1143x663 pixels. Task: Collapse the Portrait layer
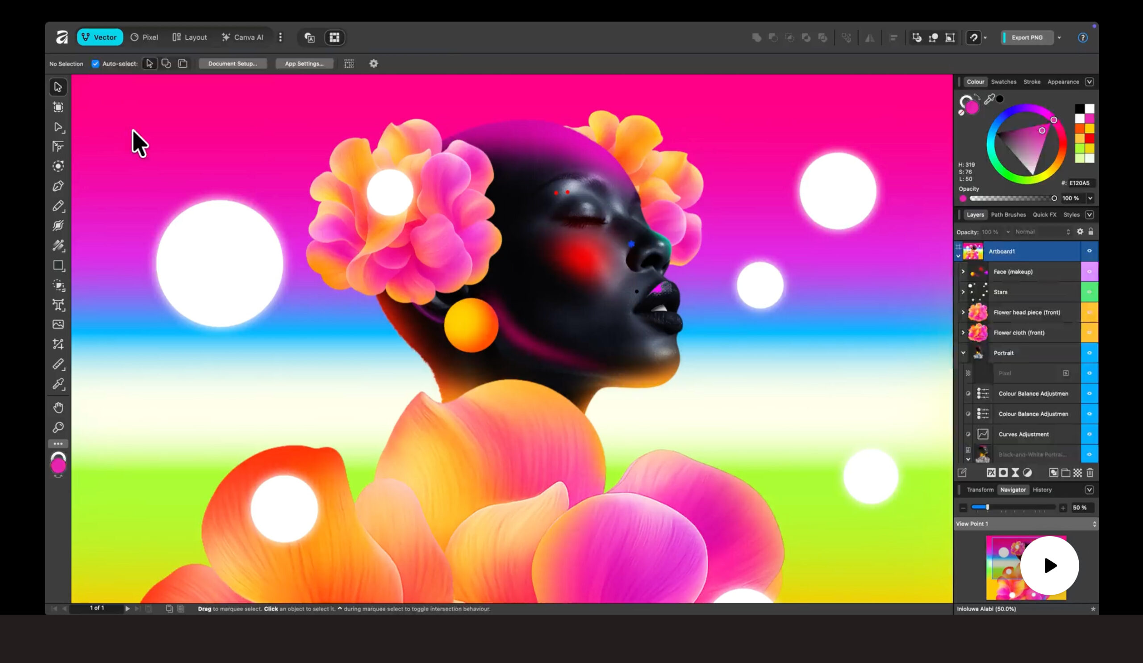[x=964, y=352]
